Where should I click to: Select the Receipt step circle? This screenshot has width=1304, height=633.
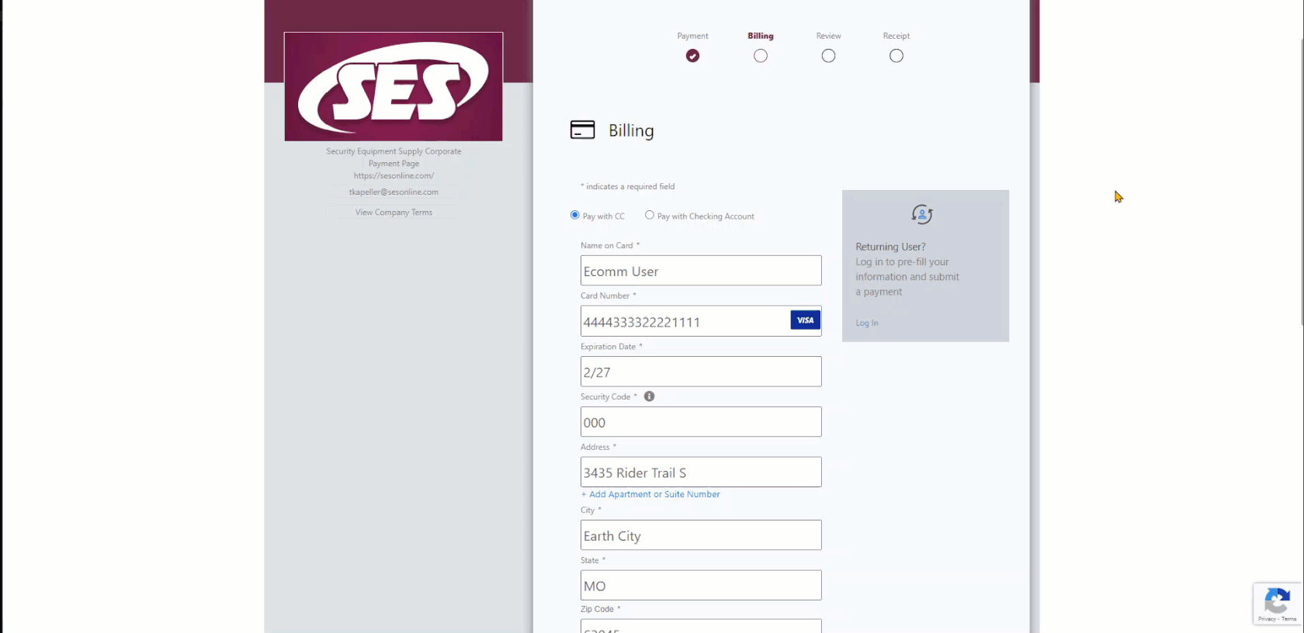(x=896, y=56)
